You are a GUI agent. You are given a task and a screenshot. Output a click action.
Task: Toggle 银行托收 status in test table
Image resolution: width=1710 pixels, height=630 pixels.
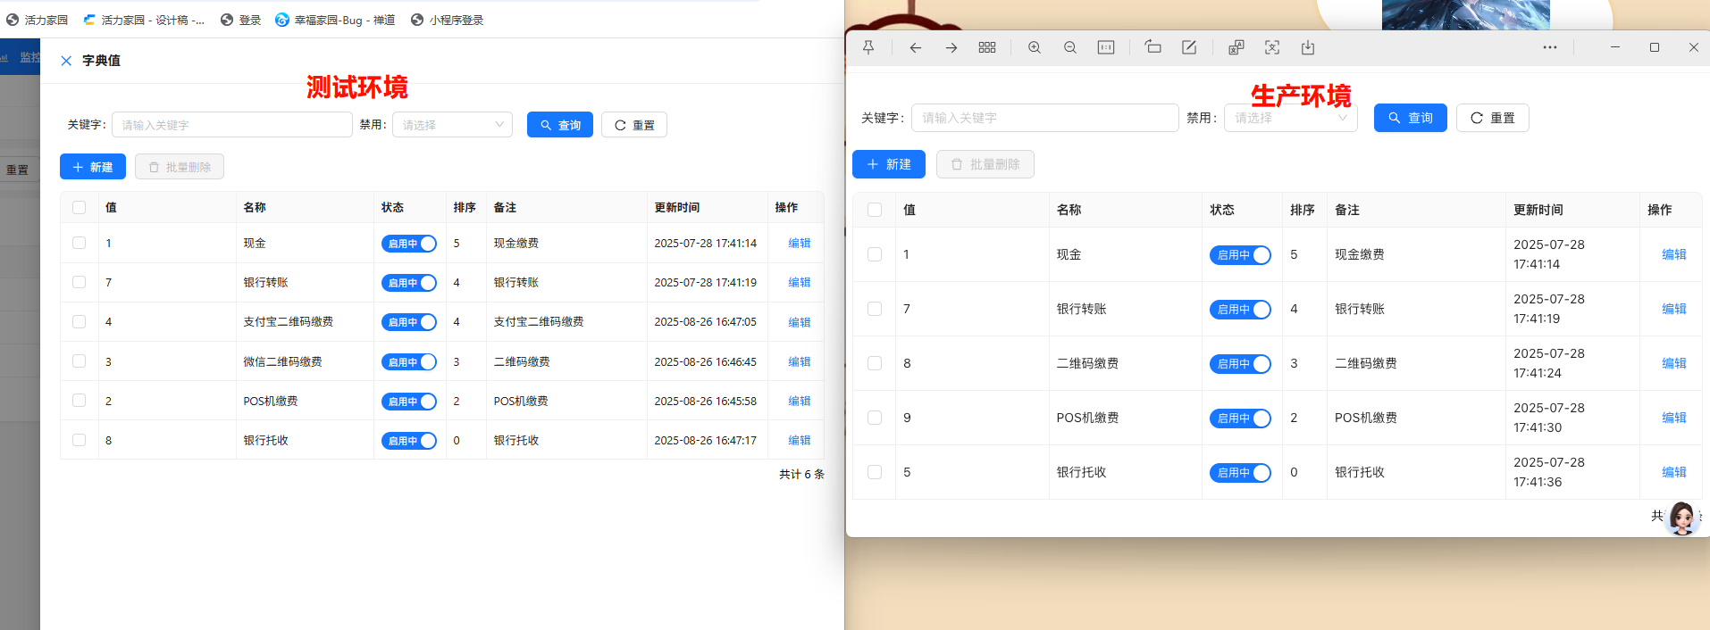(x=409, y=441)
